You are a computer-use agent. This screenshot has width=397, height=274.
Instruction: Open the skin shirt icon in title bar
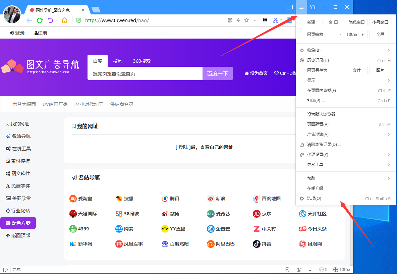point(313,7)
